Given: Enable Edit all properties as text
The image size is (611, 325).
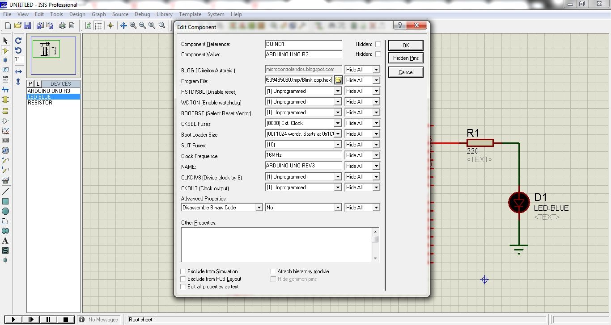Looking at the screenshot, I should (183, 287).
